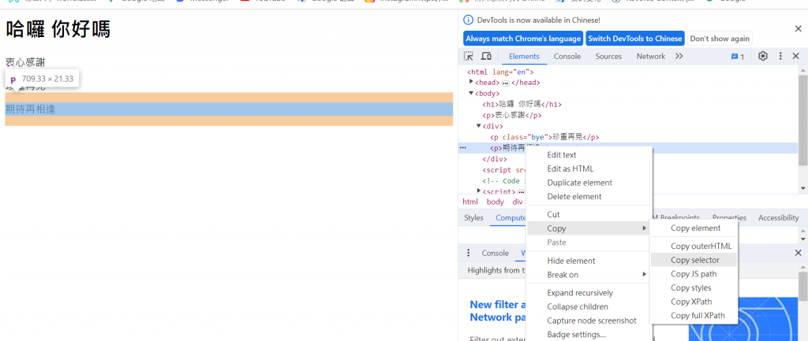Switch to the Styles pane tab
The width and height of the screenshot is (808, 341).
[x=473, y=218]
